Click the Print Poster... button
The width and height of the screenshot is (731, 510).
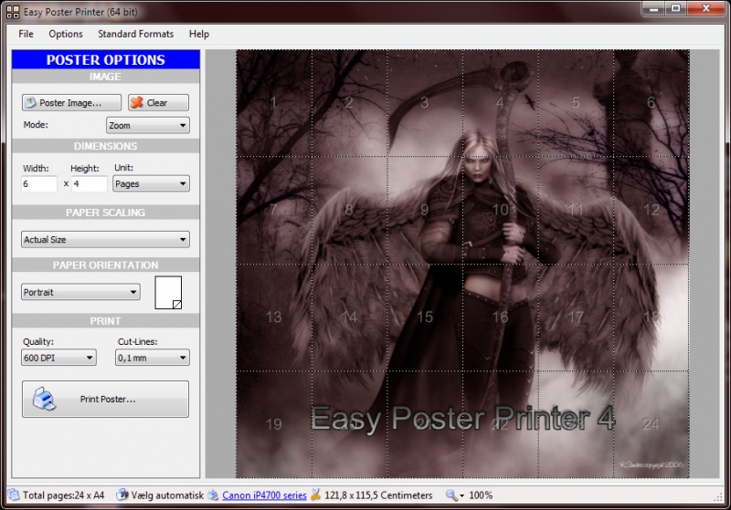105,399
